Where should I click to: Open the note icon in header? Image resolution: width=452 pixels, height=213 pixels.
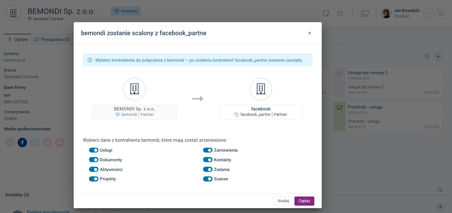[x=326, y=13]
